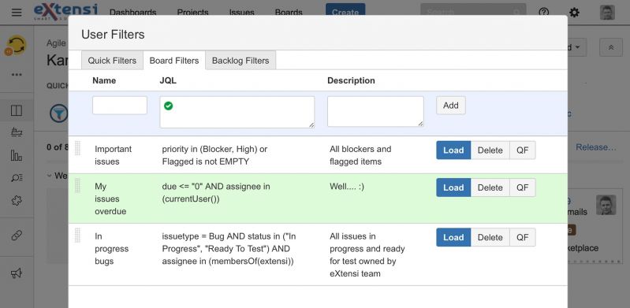Click the yellow project sync icon in the sidebar

[17, 45]
